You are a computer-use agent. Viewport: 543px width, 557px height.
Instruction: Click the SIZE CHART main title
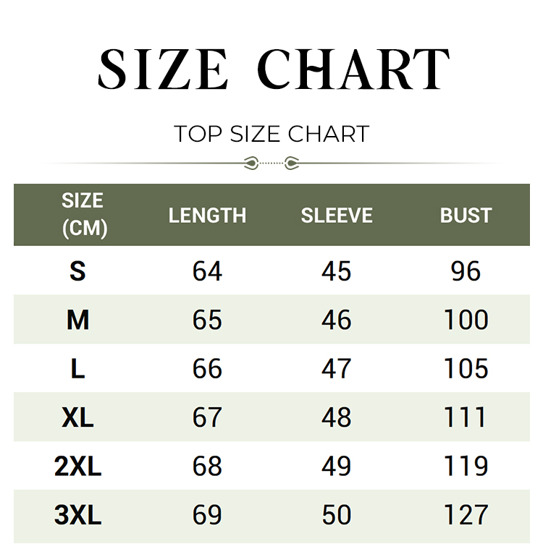coord(274,69)
